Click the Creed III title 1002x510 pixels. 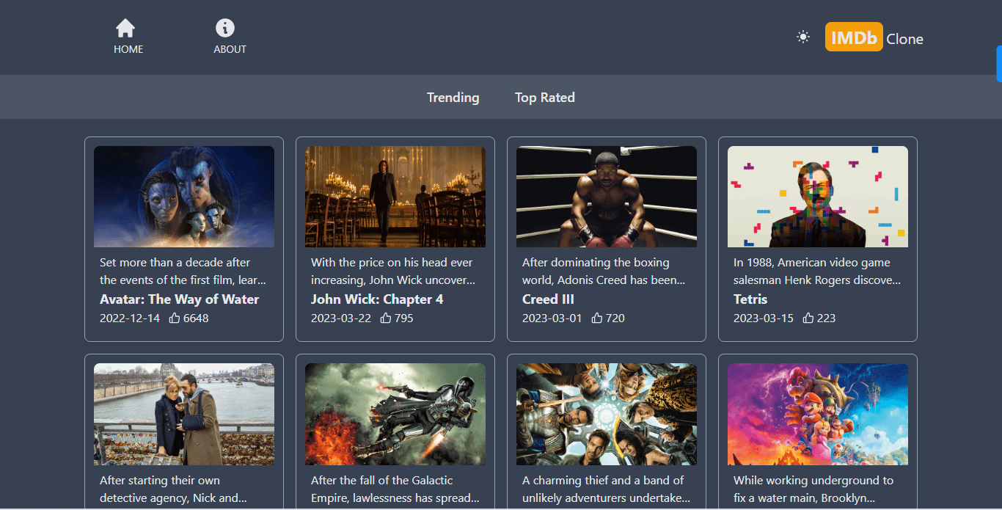(548, 299)
